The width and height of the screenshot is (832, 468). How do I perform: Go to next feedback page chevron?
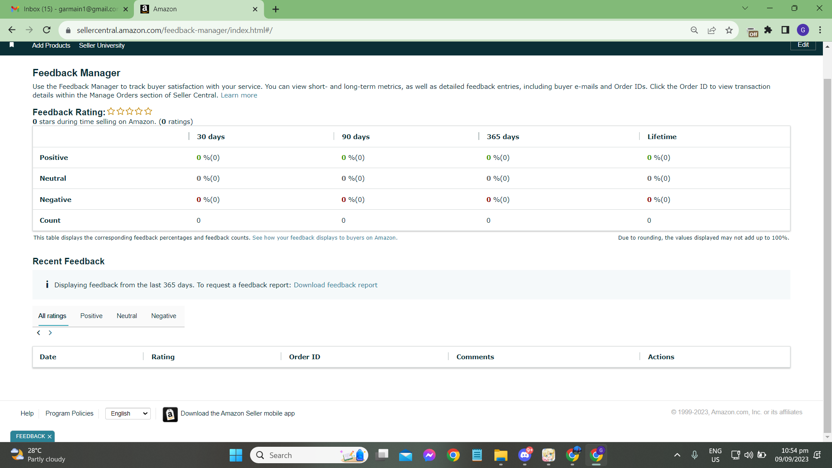(50, 333)
